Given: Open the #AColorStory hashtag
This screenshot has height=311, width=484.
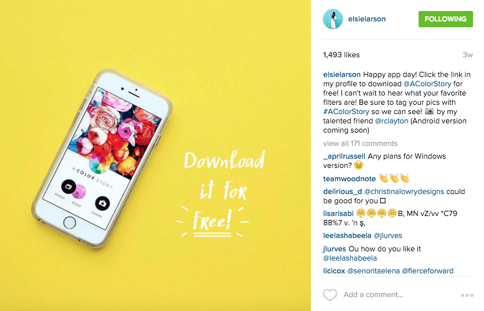Looking at the screenshot, I should 346,112.
